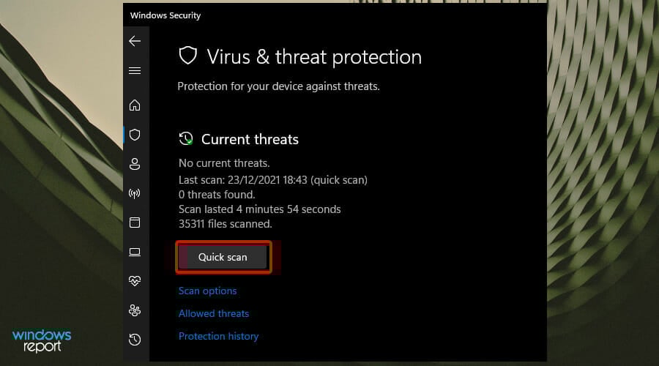The height and width of the screenshot is (366, 659).
Task: Go back using the back arrow
Action: [135, 42]
